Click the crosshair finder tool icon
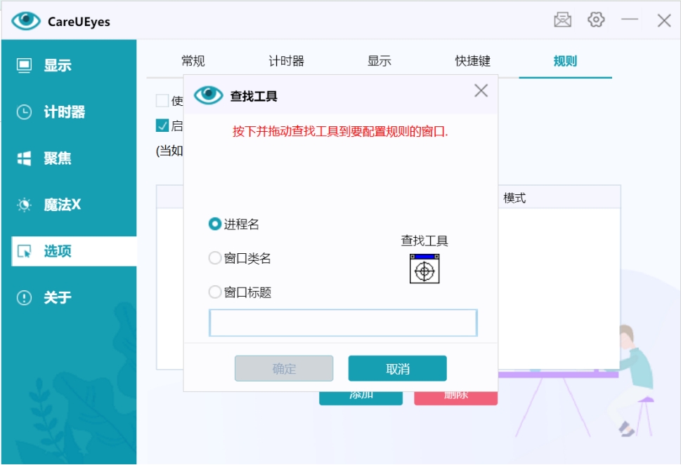Image resolution: width=681 pixels, height=465 pixels. click(x=424, y=269)
